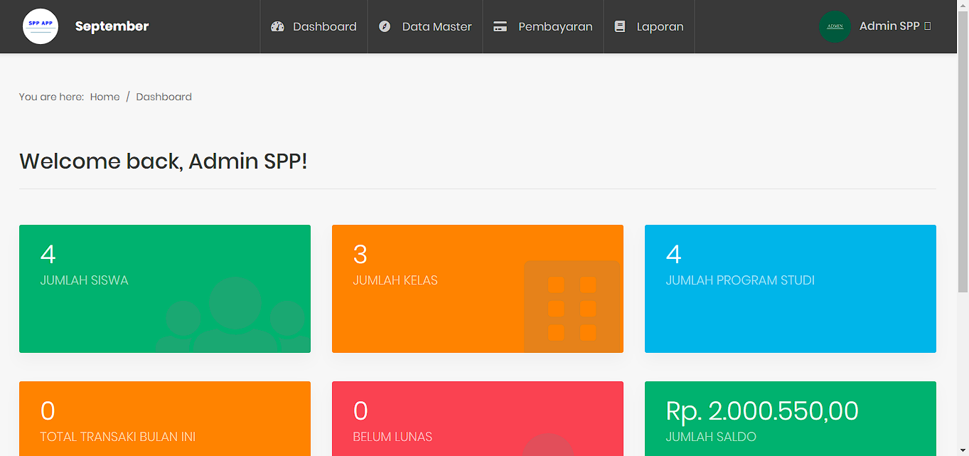Click the TOTAL TRANSAKI BULAN INI label
This screenshot has height=456, width=969.
click(x=118, y=437)
